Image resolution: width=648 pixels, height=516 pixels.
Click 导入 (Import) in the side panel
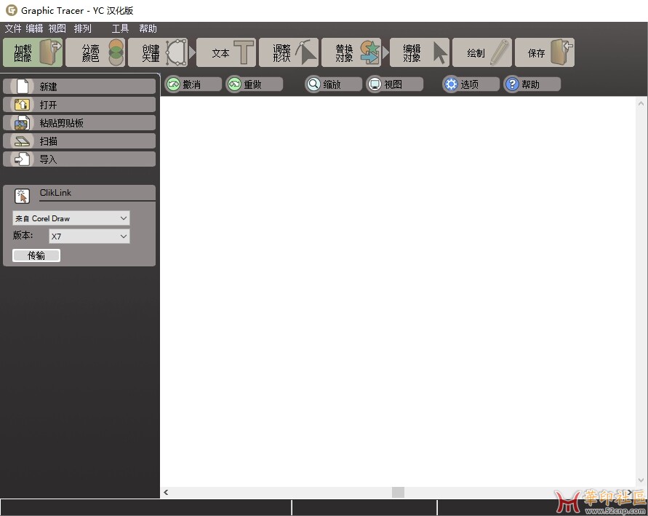pos(79,159)
